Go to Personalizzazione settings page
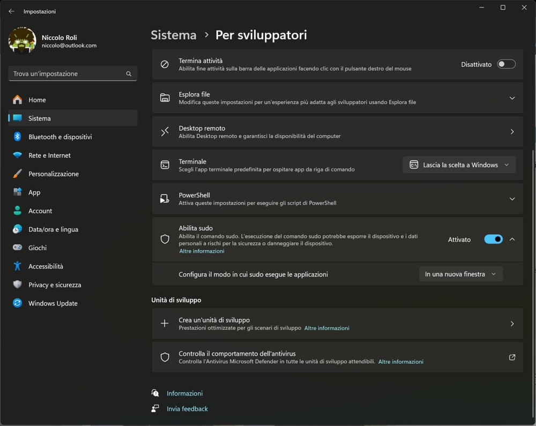The width and height of the screenshot is (536, 426). (x=54, y=174)
